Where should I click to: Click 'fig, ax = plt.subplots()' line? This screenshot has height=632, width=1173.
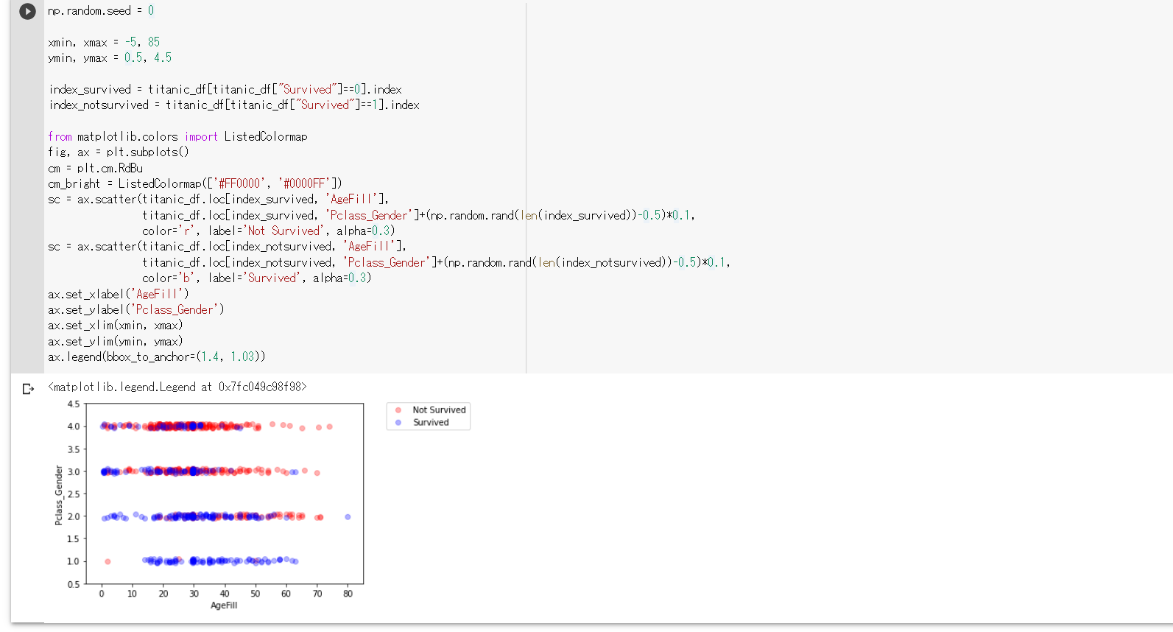click(119, 152)
